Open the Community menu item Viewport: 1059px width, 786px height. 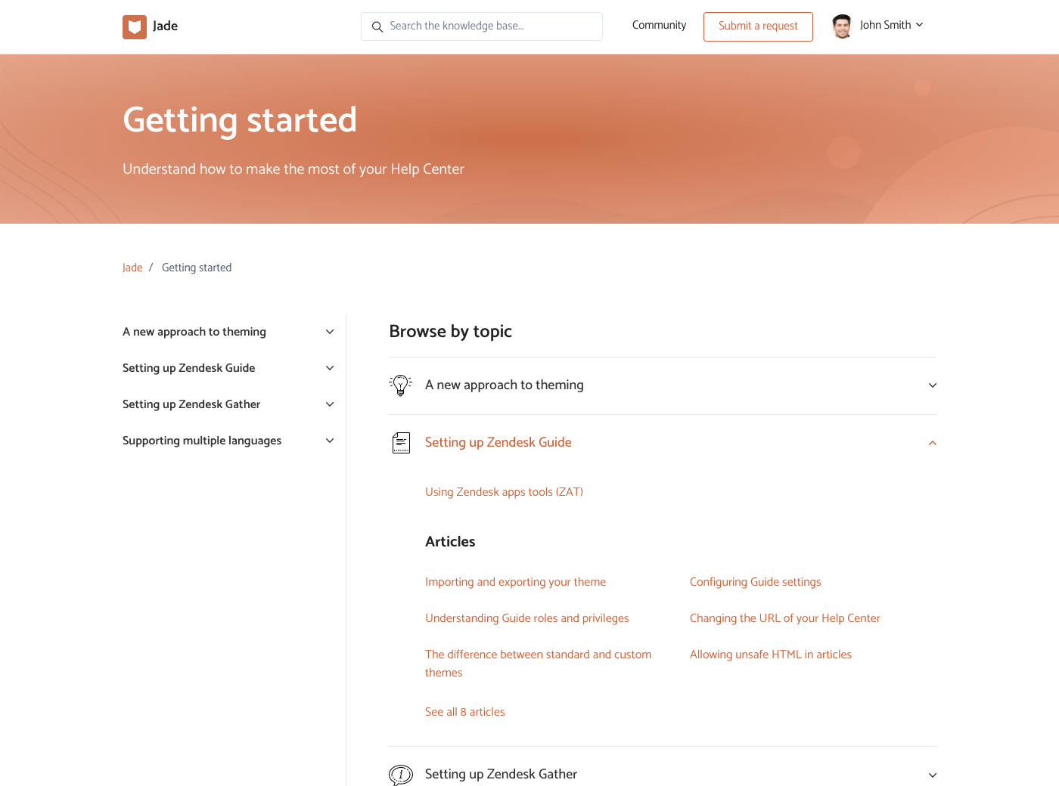point(659,26)
